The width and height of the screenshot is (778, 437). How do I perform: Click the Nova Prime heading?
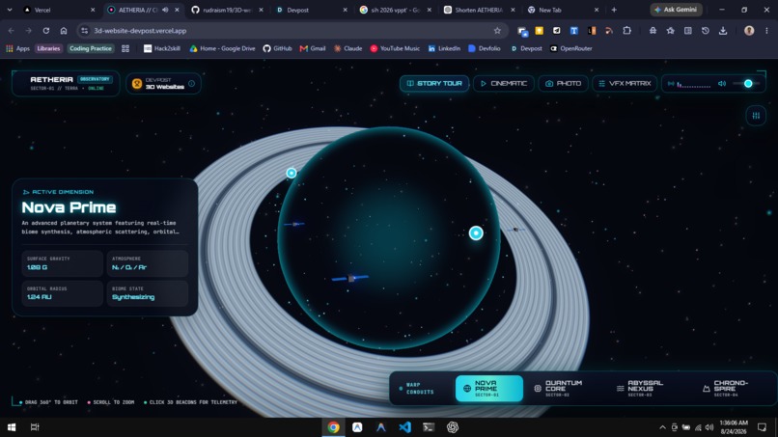pos(69,207)
